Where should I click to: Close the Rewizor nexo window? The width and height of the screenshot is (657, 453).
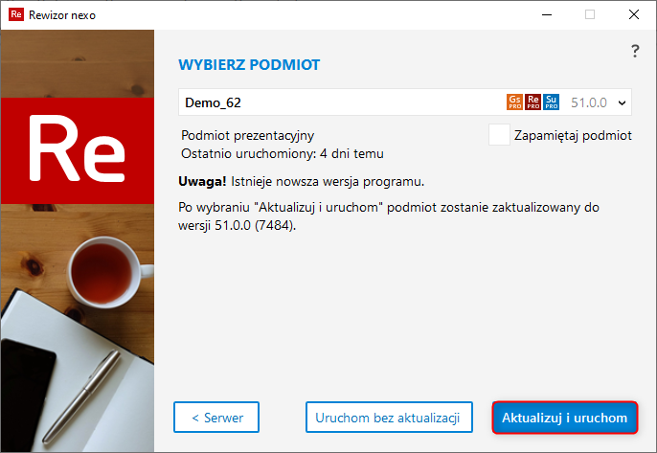(634, 14)
